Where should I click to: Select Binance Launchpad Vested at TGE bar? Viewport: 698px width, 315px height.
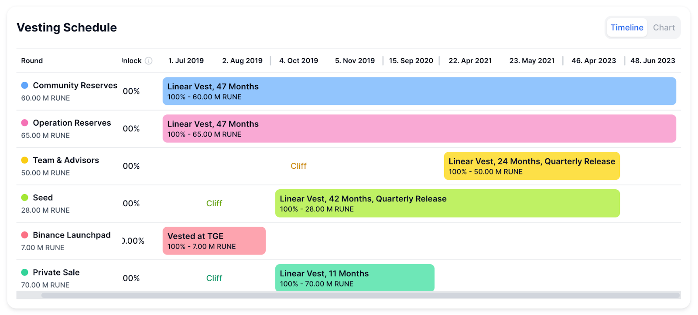point(214,241)
